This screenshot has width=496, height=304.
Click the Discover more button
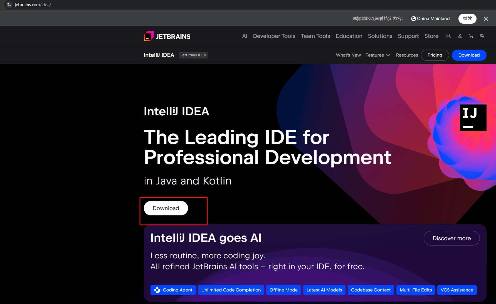(452, 238)
